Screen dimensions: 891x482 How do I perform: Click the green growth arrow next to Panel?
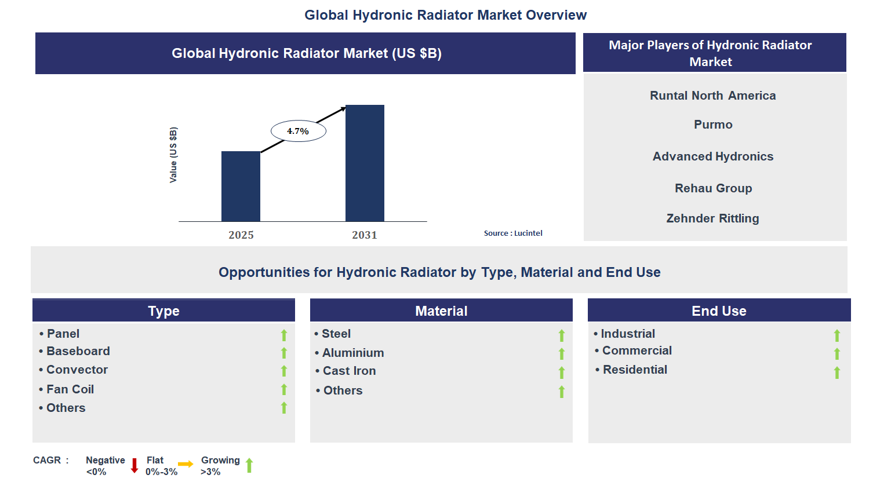(283, 335)
